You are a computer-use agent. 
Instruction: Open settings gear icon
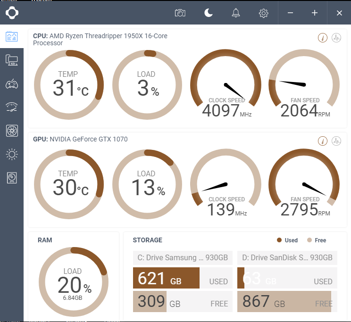263,13
